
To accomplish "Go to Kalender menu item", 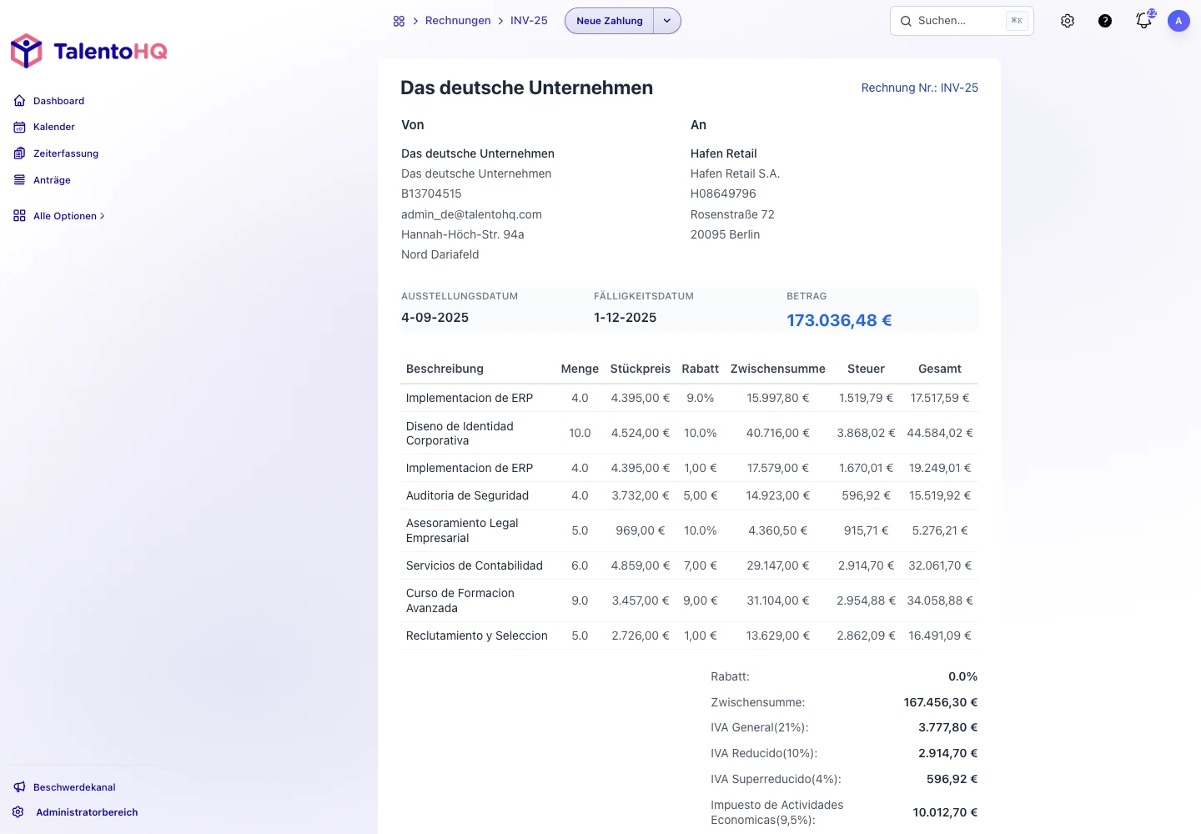I will (54, 127).
